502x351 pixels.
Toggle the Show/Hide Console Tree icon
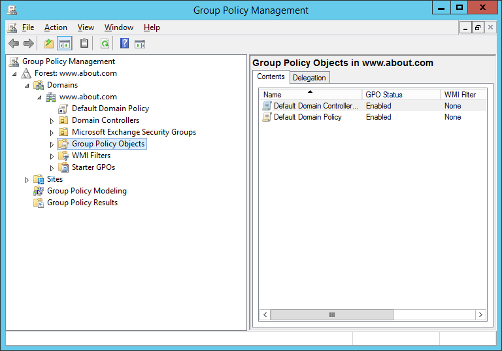(64, 44)
